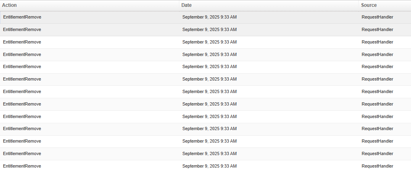Click RequestHandler in the eleventh row
The image size is (411, 172).
[377, 141]
